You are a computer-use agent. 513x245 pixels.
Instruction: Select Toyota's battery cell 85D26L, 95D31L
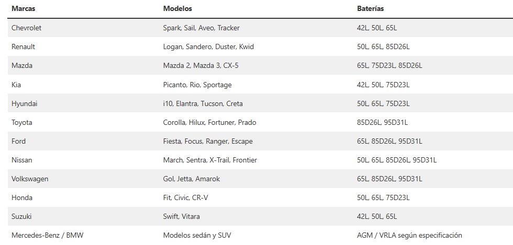[382, 122]
